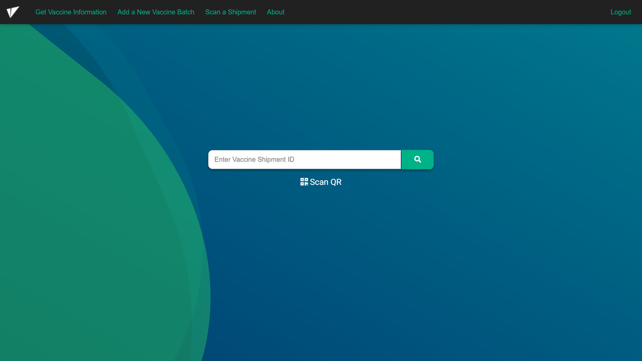Click the magnifying glass search icon
642x361 pixels.
pyautogui.click(x=417, y=159)
